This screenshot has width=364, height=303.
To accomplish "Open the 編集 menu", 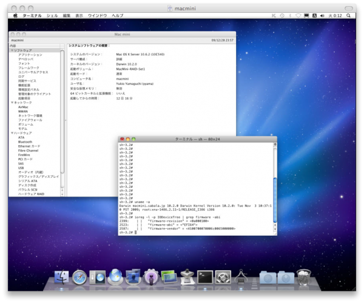I will click(x=67, y=16).
